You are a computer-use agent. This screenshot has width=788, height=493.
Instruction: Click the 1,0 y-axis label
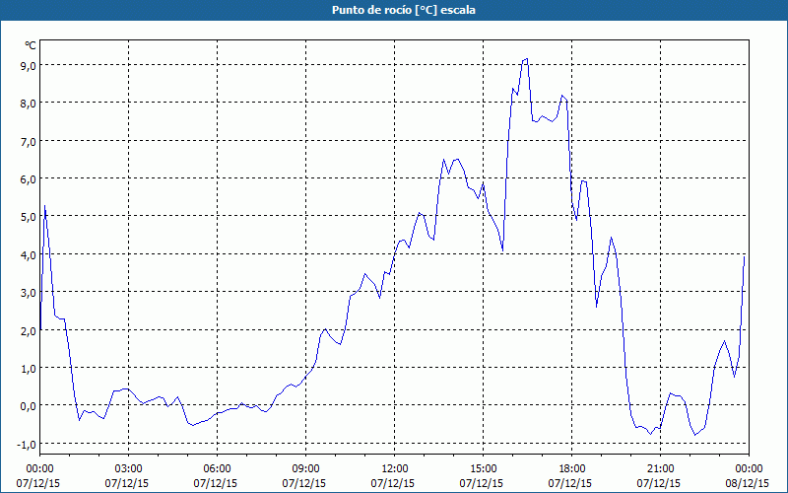coord(28,368)
